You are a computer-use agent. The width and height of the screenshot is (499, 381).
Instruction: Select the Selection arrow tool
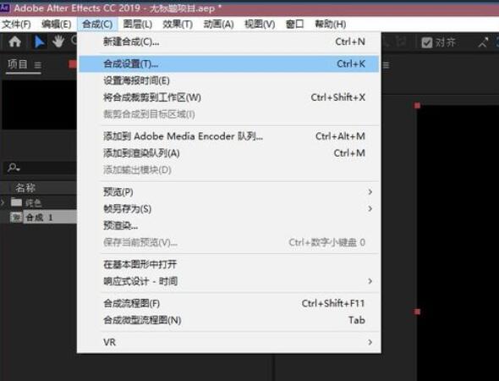click(40, 41)
